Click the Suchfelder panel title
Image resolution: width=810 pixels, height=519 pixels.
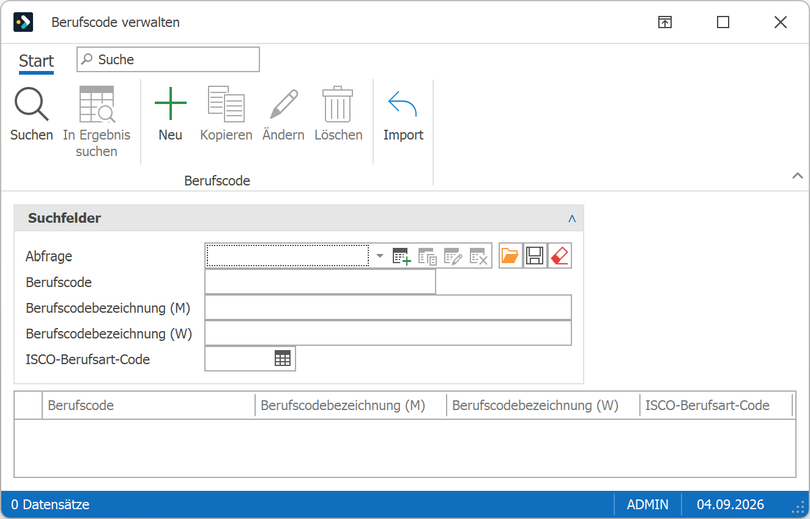[65, 218]
